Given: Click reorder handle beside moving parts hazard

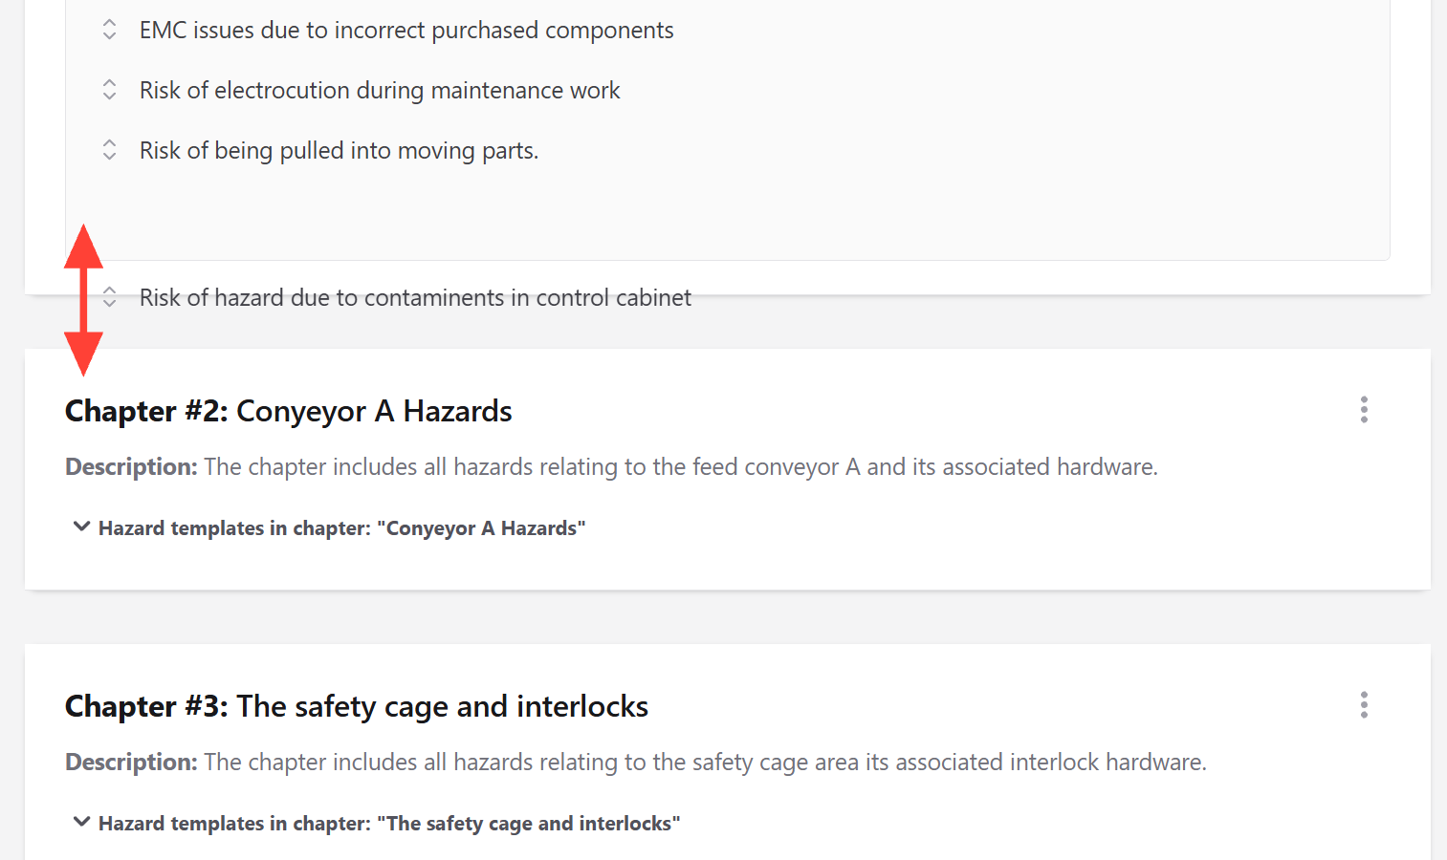Looking at the screenshot, I should click(109, 150).
